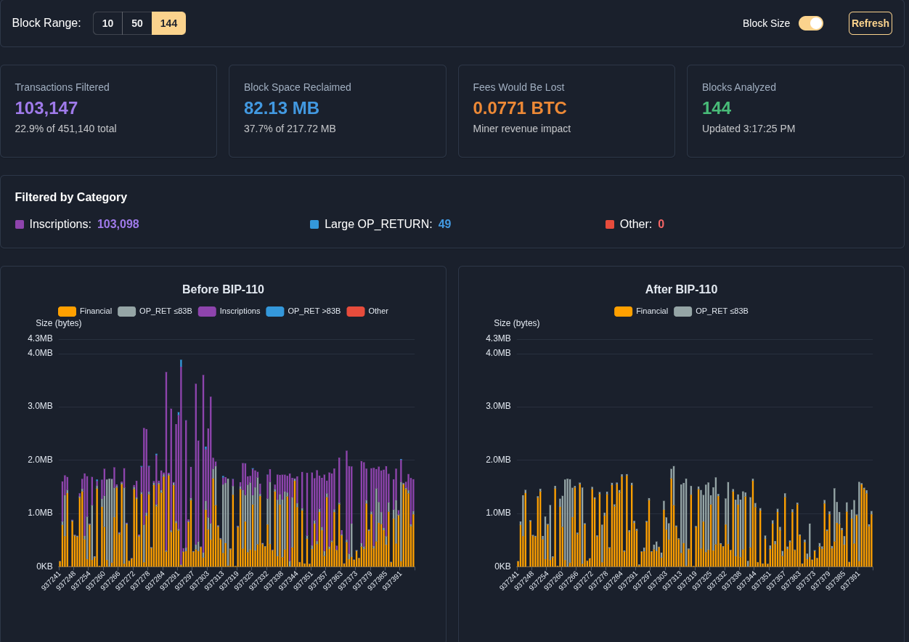Viewport: 909px width, 642px height.
Task: Click the Block Space Reclaimed 82.13 MB value
Action: click(x=282, y=108)
